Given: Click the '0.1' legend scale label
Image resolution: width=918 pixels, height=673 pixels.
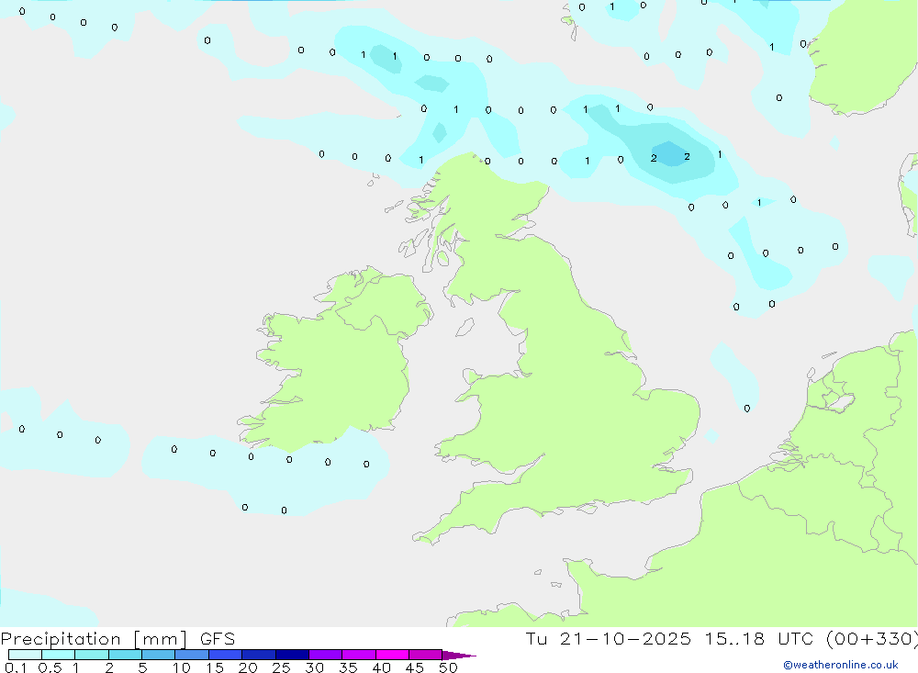Looking at the screenshot, I should (x=16, y=667).
